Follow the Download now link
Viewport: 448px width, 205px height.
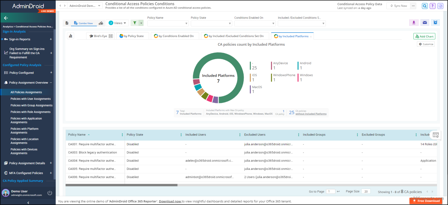(x=170, y=201)
